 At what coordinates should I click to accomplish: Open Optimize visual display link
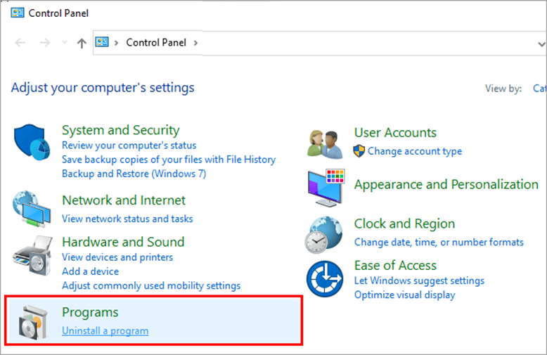[405, 295]
